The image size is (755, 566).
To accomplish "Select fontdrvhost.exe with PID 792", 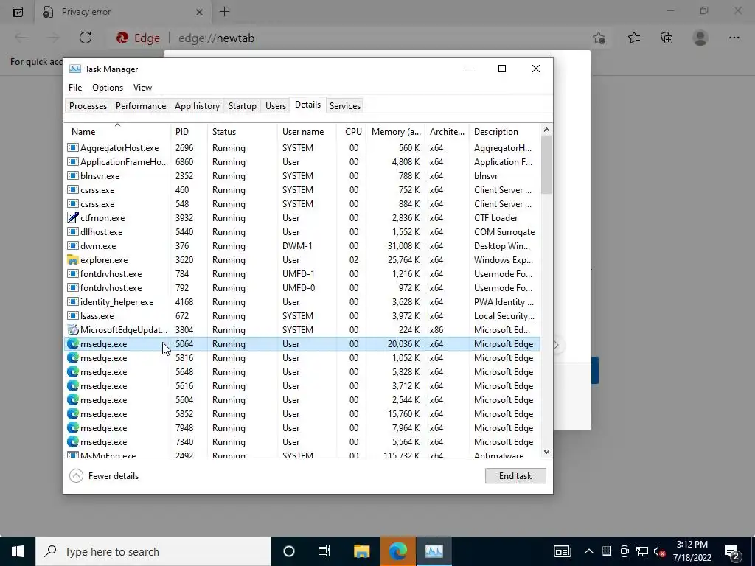I will (302, 288).
